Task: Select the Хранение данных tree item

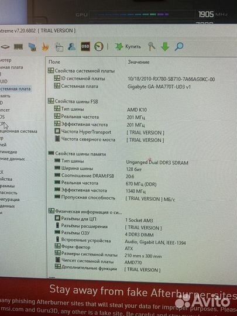Action: (x=12, y=159)
